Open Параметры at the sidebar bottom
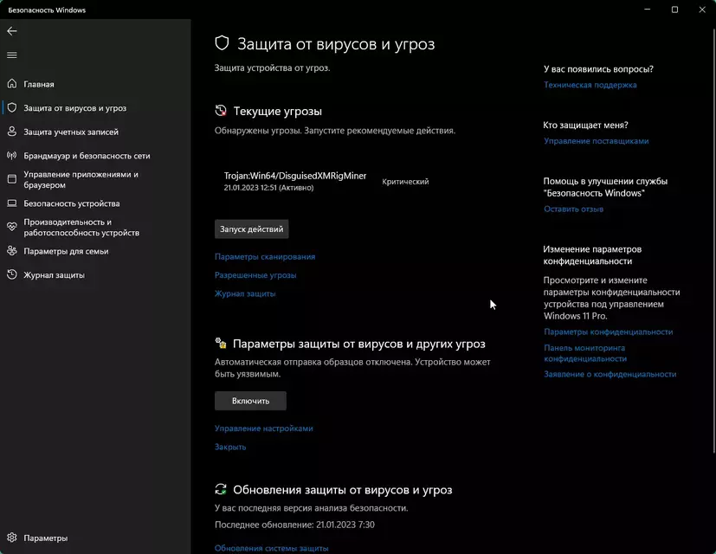Image resolution: width=716 pixels, height=554 pixels. point(46,538)
